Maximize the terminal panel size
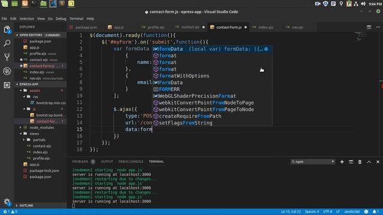The height and width of the screenshot is (215, 383). [x=369, y=162]
